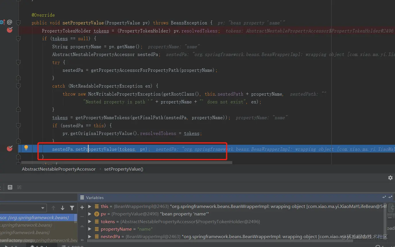Click the frames filter funnel icon

[x=72, y=208]
